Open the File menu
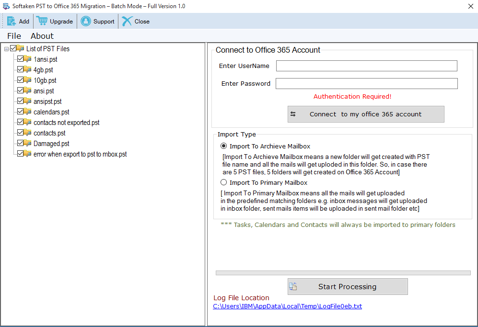This screenshot has width=478, height=327. (14, 36)
